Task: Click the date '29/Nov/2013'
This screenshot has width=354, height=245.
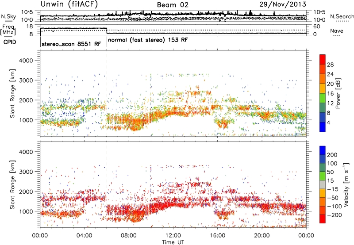Action: [x=283, y=4]
